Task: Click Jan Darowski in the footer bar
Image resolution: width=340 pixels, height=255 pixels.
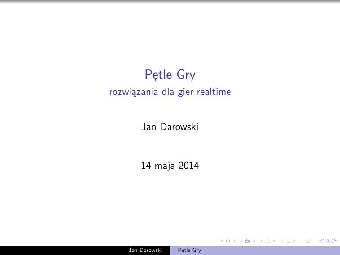Action: pyautogui.click(x=145, y=250)
